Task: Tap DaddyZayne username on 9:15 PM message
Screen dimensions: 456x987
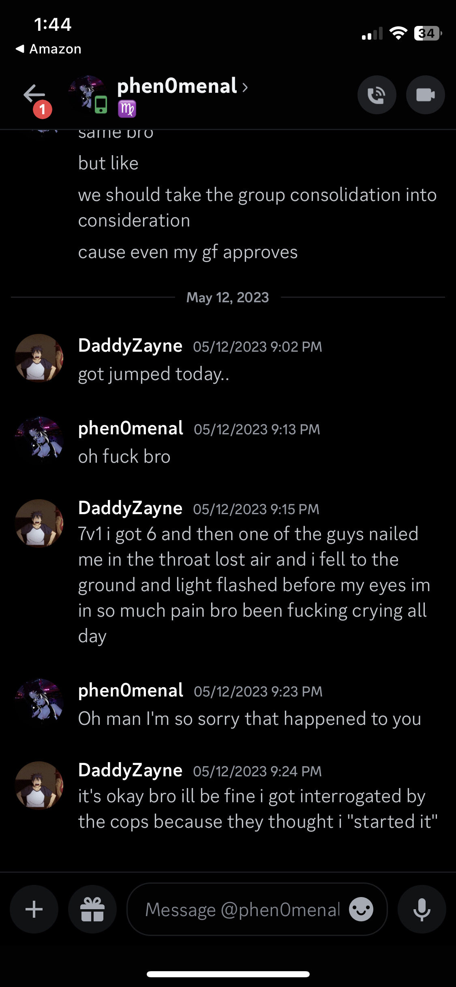Action: (130, 508)
